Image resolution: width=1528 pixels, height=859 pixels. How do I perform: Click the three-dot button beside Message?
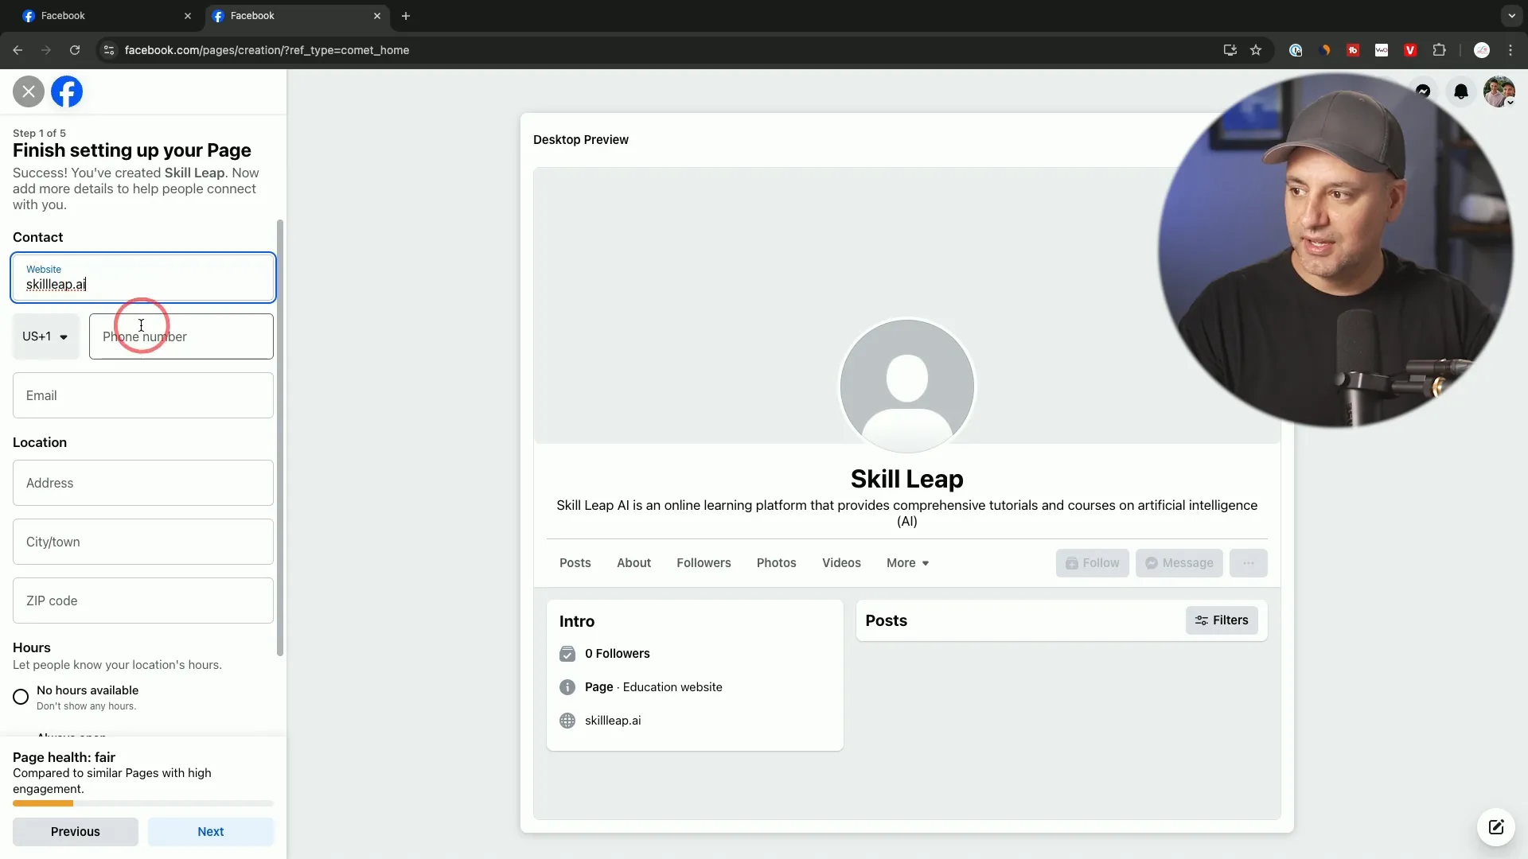tap(1248, 563)
